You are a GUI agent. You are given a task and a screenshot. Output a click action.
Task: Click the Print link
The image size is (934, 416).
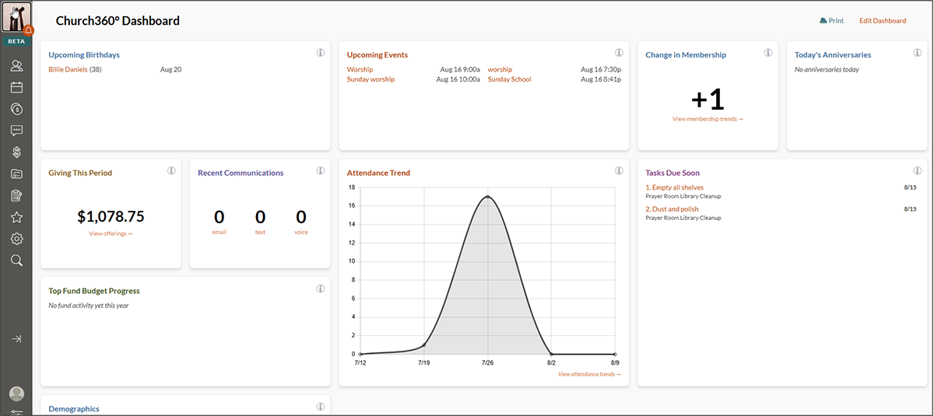click(831, 21)
